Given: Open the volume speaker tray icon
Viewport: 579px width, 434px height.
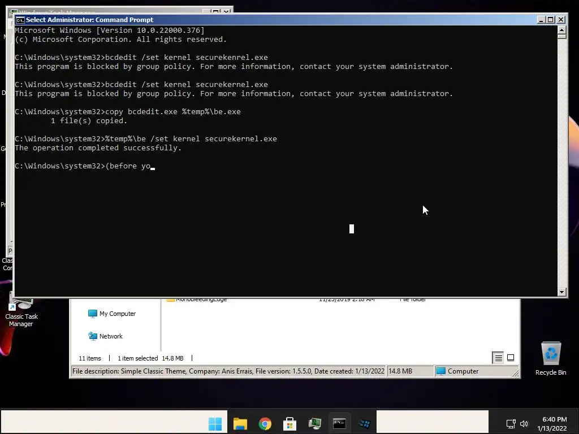Looking at the screenshot, I should coord(524,424).
